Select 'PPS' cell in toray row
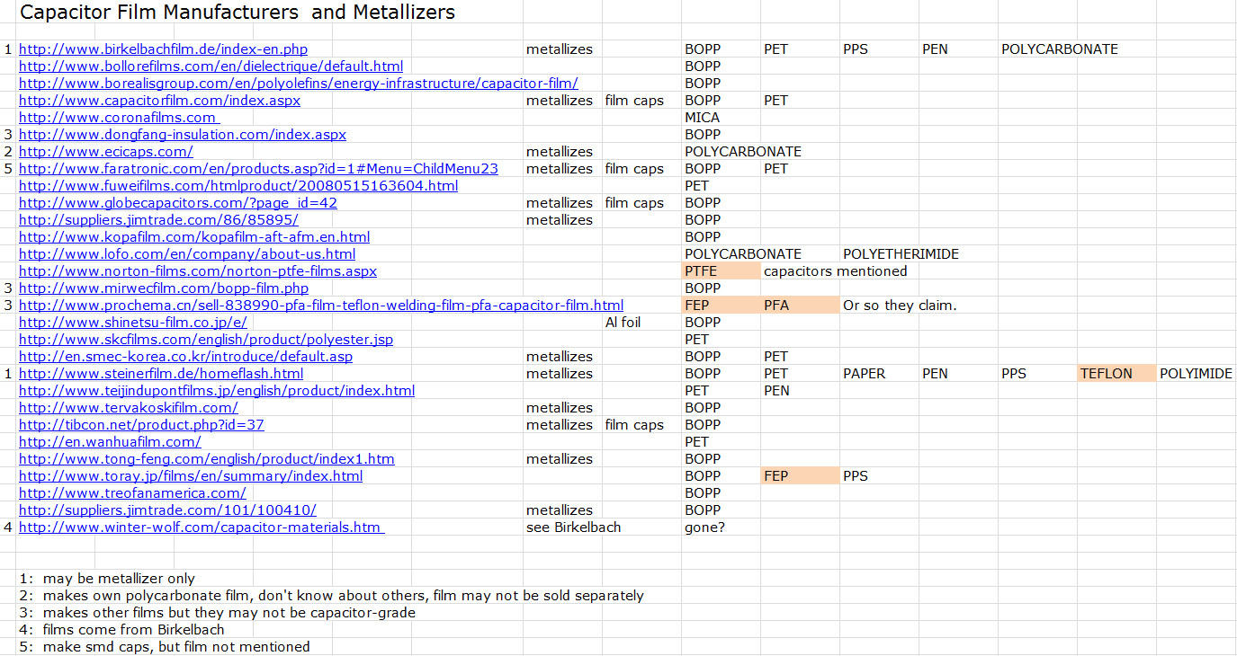 (856, 476)
